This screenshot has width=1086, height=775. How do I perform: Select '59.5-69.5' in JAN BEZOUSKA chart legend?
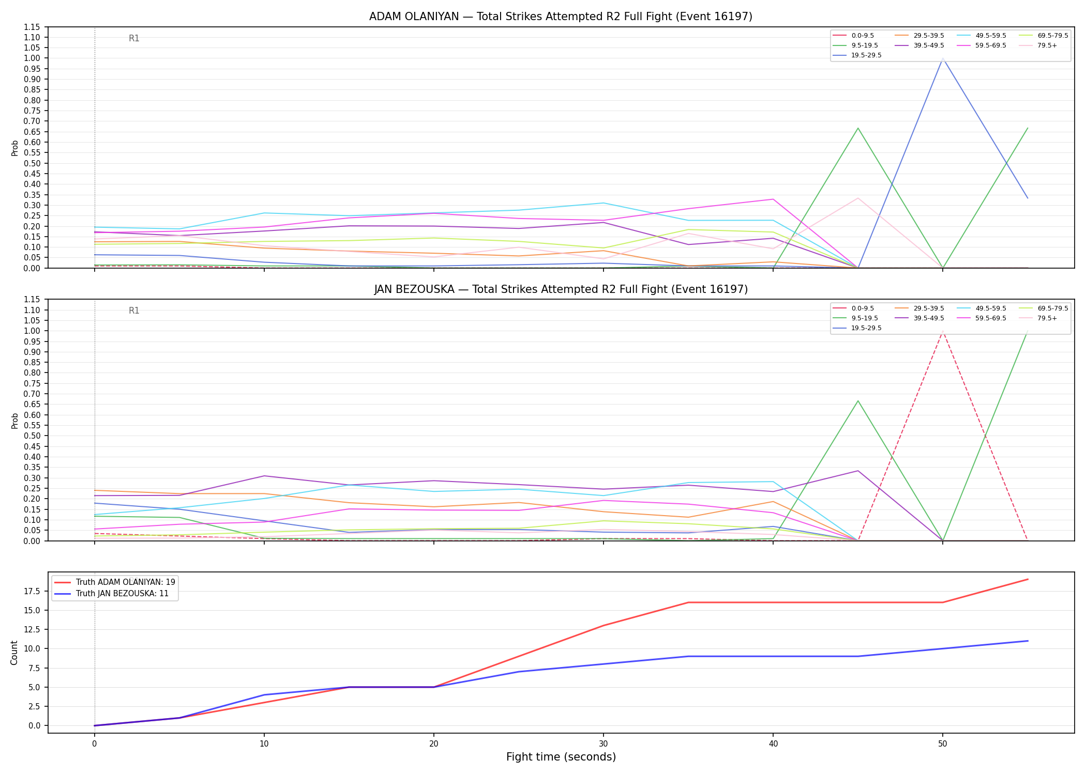click(x=982, y=318)
